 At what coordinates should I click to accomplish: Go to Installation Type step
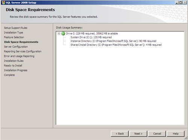14,33
